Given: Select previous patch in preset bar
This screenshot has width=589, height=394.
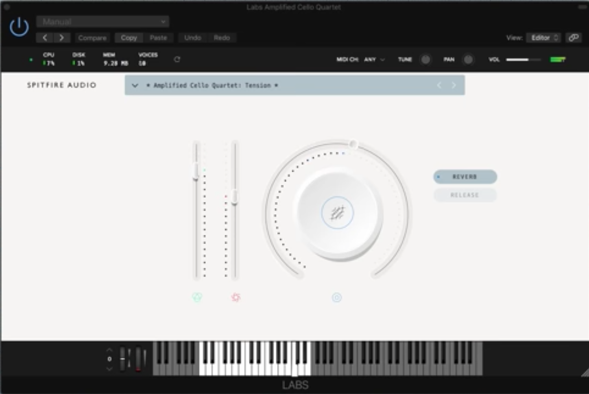Looking at the screenshot, I should coord(439,85).
